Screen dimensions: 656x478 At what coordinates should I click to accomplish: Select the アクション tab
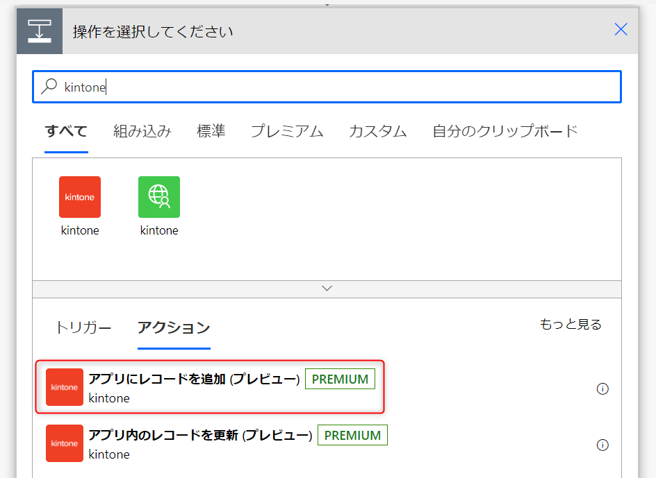click(174, 327)
